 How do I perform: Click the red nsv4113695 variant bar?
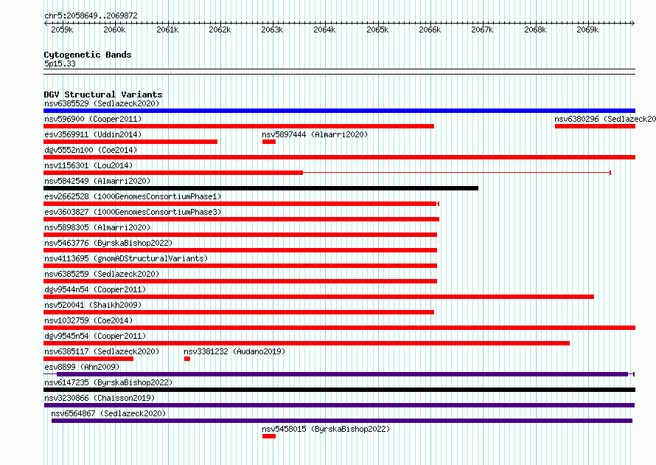[x=240, y=266]
